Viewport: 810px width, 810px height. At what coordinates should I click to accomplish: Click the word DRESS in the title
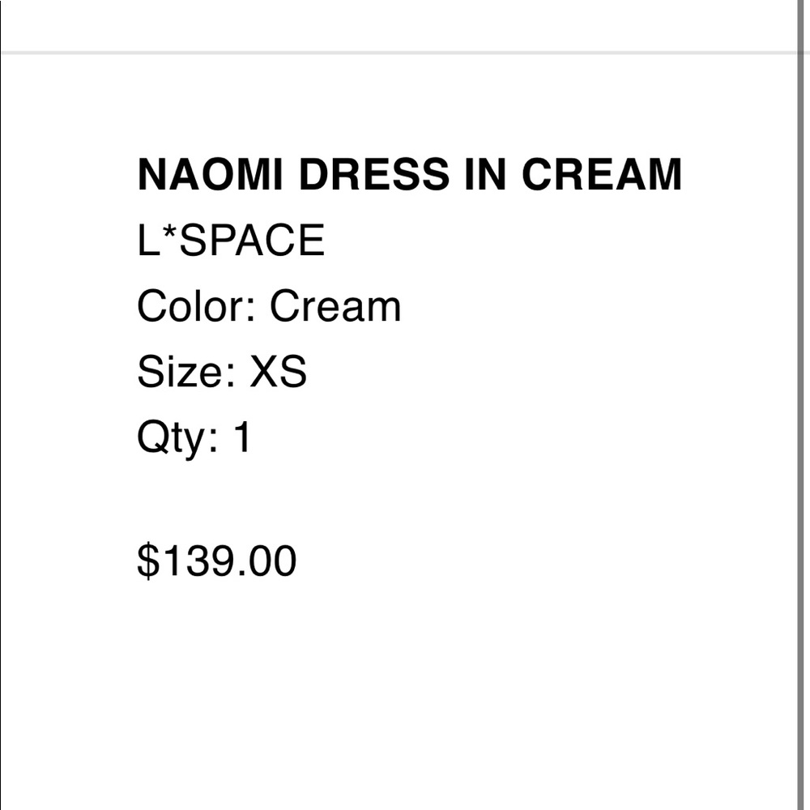coord(374,175)
